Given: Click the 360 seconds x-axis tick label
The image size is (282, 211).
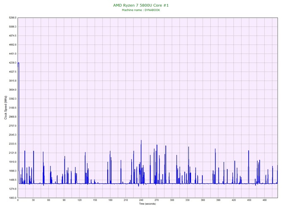Looking at the screenshot, I should click(x=203, y=200).
